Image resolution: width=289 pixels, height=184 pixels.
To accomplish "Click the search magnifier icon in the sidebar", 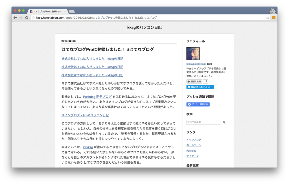I will click(x=224, y=122).
